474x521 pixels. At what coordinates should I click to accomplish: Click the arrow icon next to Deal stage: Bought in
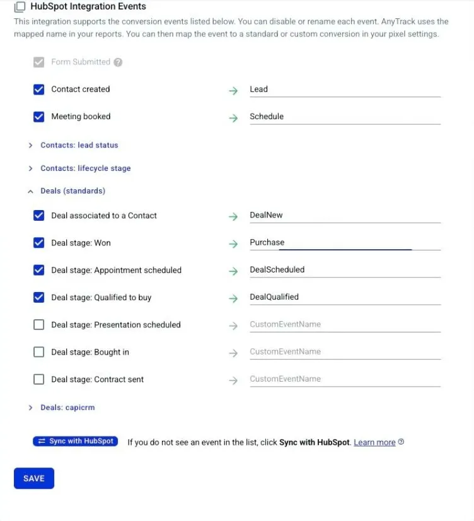233,353
